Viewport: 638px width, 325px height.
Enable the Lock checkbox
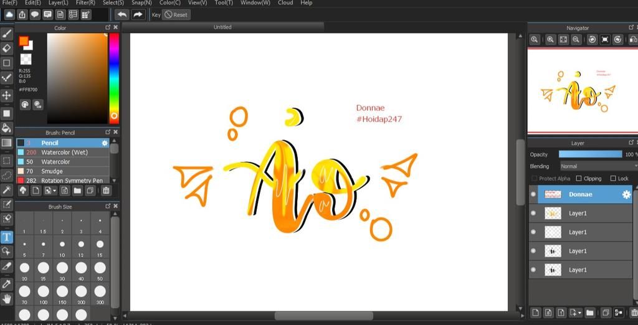coord(613,179)
